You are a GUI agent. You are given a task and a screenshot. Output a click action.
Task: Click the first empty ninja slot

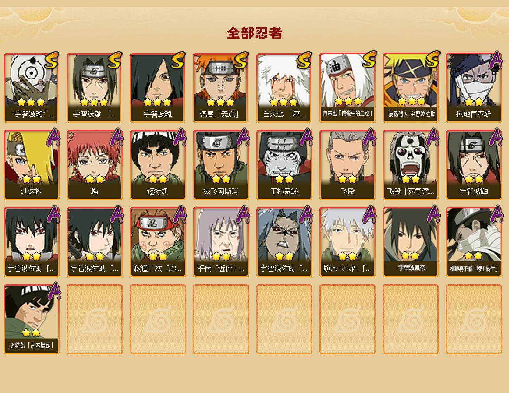(94, 319)
